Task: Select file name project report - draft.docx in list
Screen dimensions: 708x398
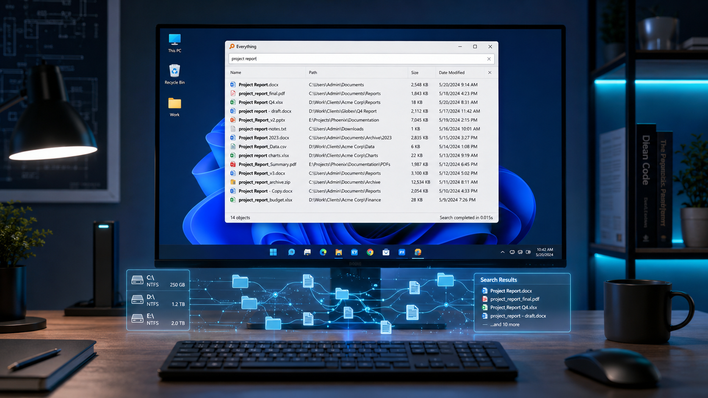Action: (x=265, y=111)
